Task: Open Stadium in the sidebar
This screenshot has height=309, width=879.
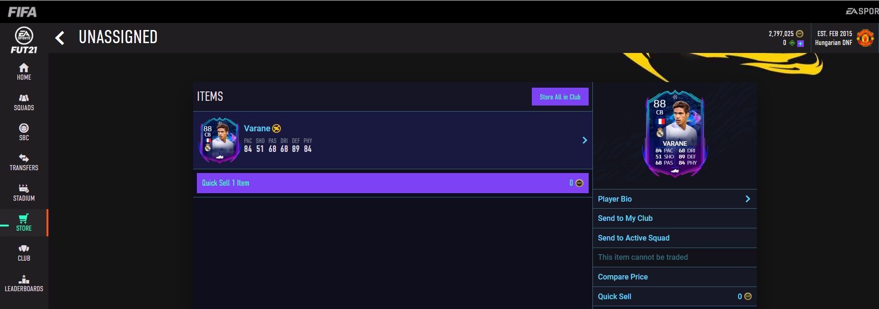Action: [24, 193]
